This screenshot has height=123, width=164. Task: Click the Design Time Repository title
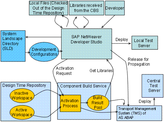24,85
